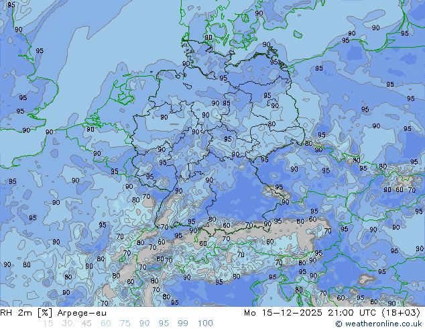
Task: Click the 'RH 2m [%]' title text
Action: coord(26,313)
